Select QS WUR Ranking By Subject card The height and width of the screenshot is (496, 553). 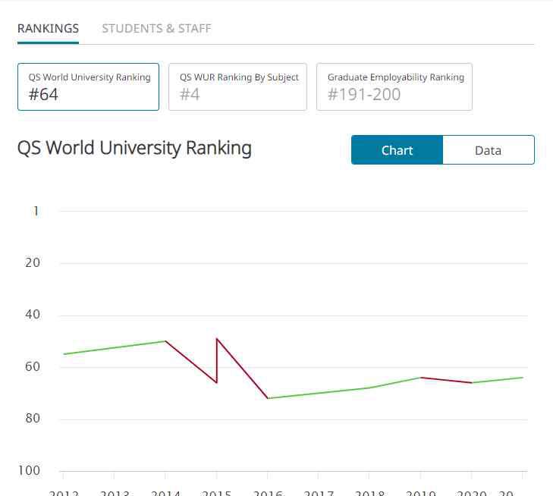coord(237,86)
